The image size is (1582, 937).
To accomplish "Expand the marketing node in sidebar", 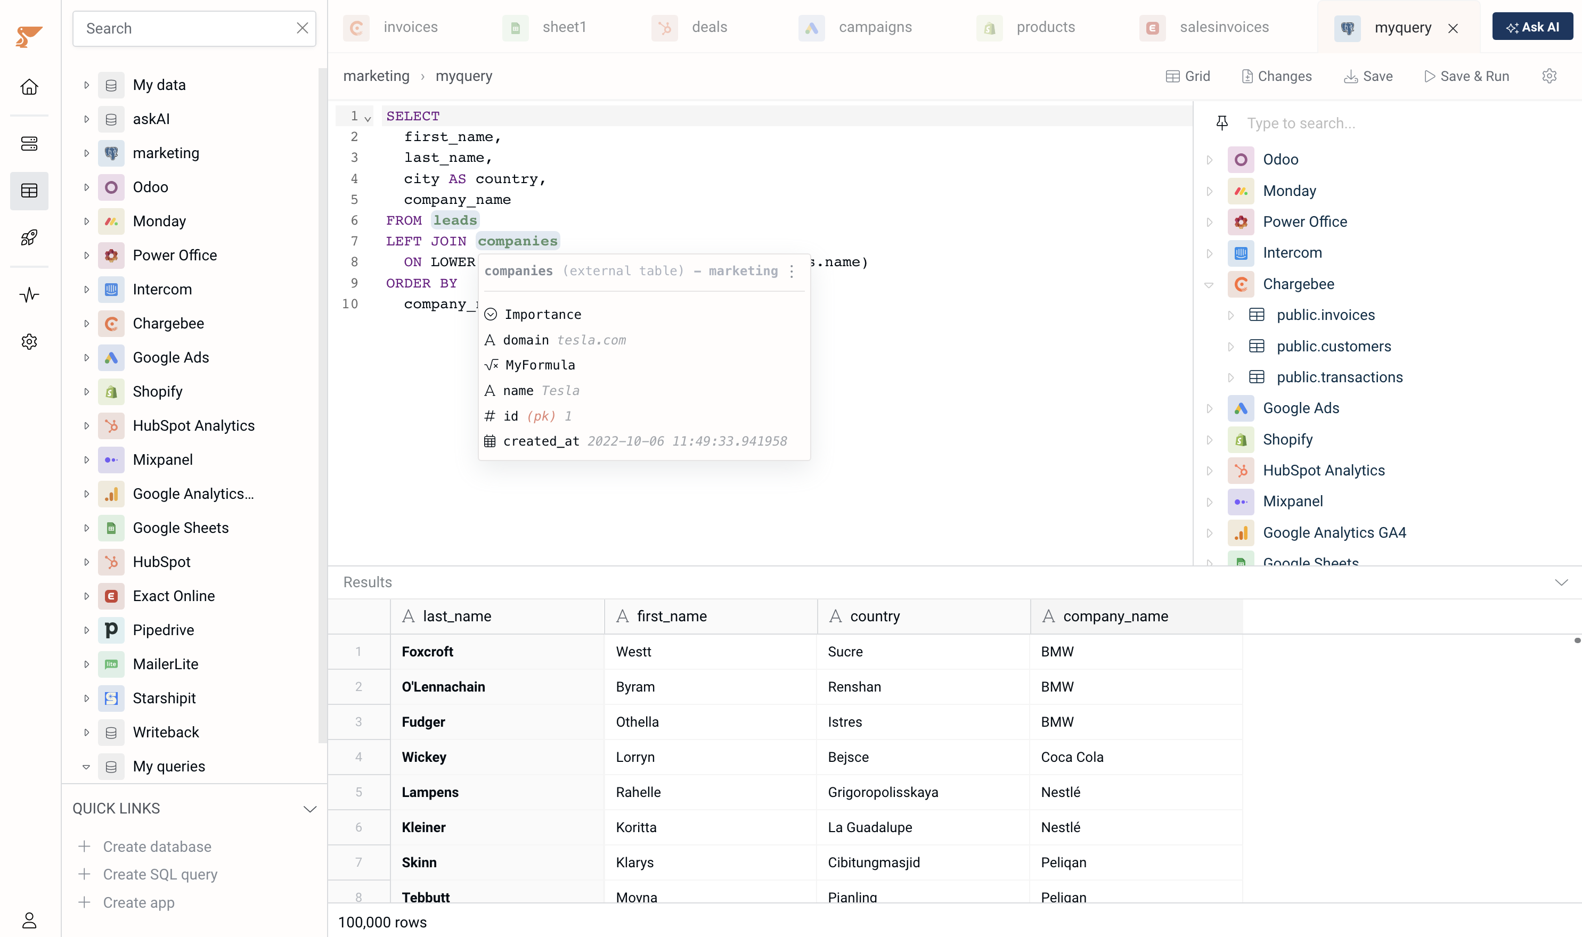I will pyautogui.click(x=86, y=153).
